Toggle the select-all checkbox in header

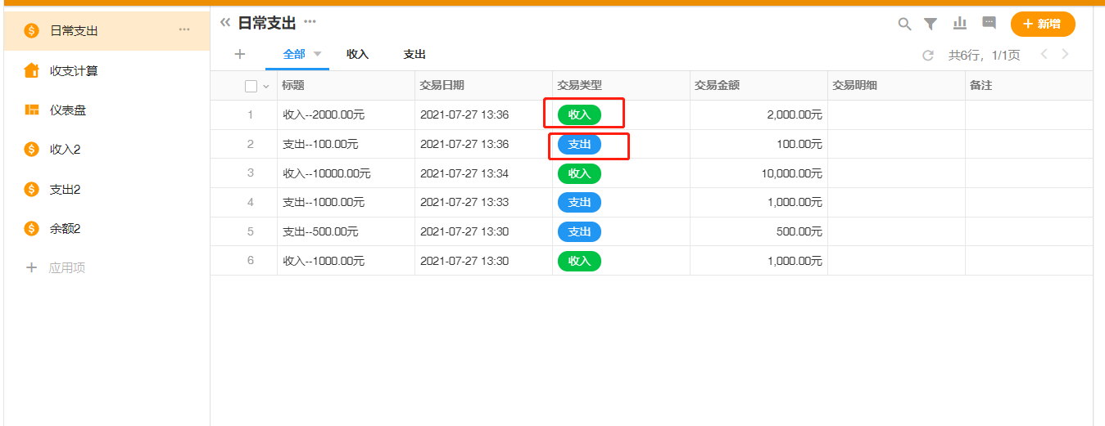pos(251,86)
